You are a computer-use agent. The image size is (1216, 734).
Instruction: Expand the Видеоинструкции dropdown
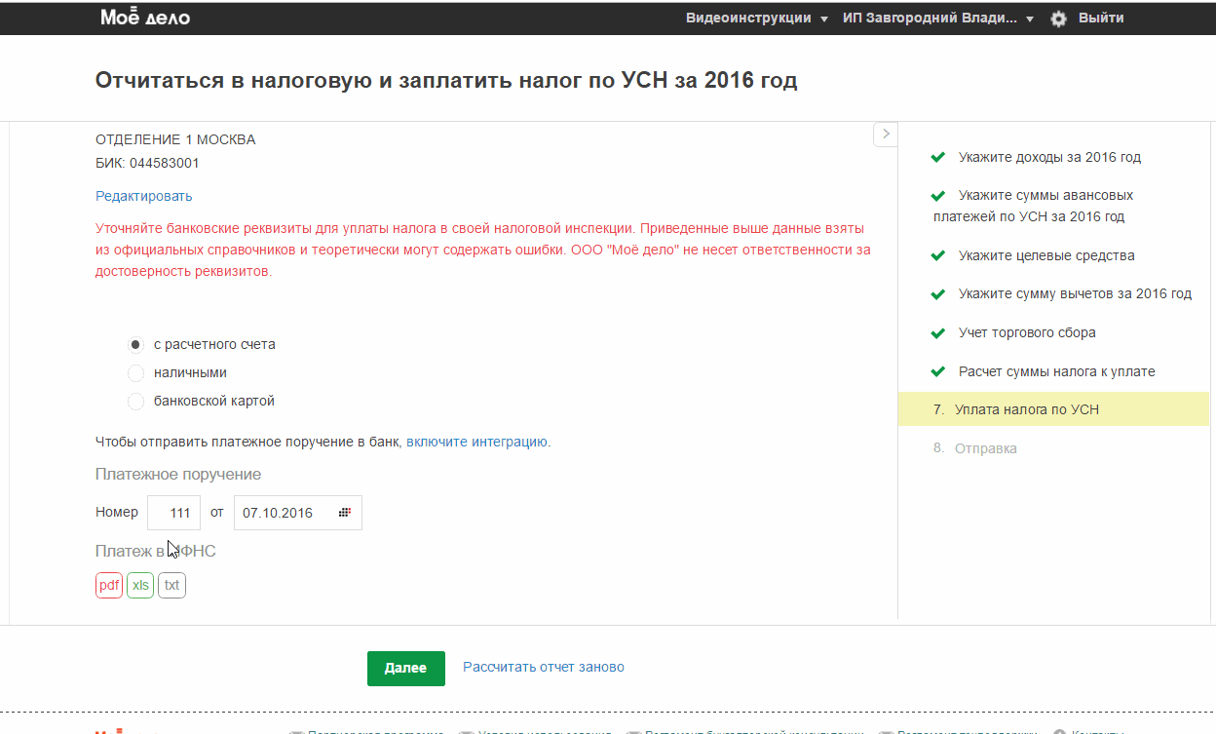757,19
